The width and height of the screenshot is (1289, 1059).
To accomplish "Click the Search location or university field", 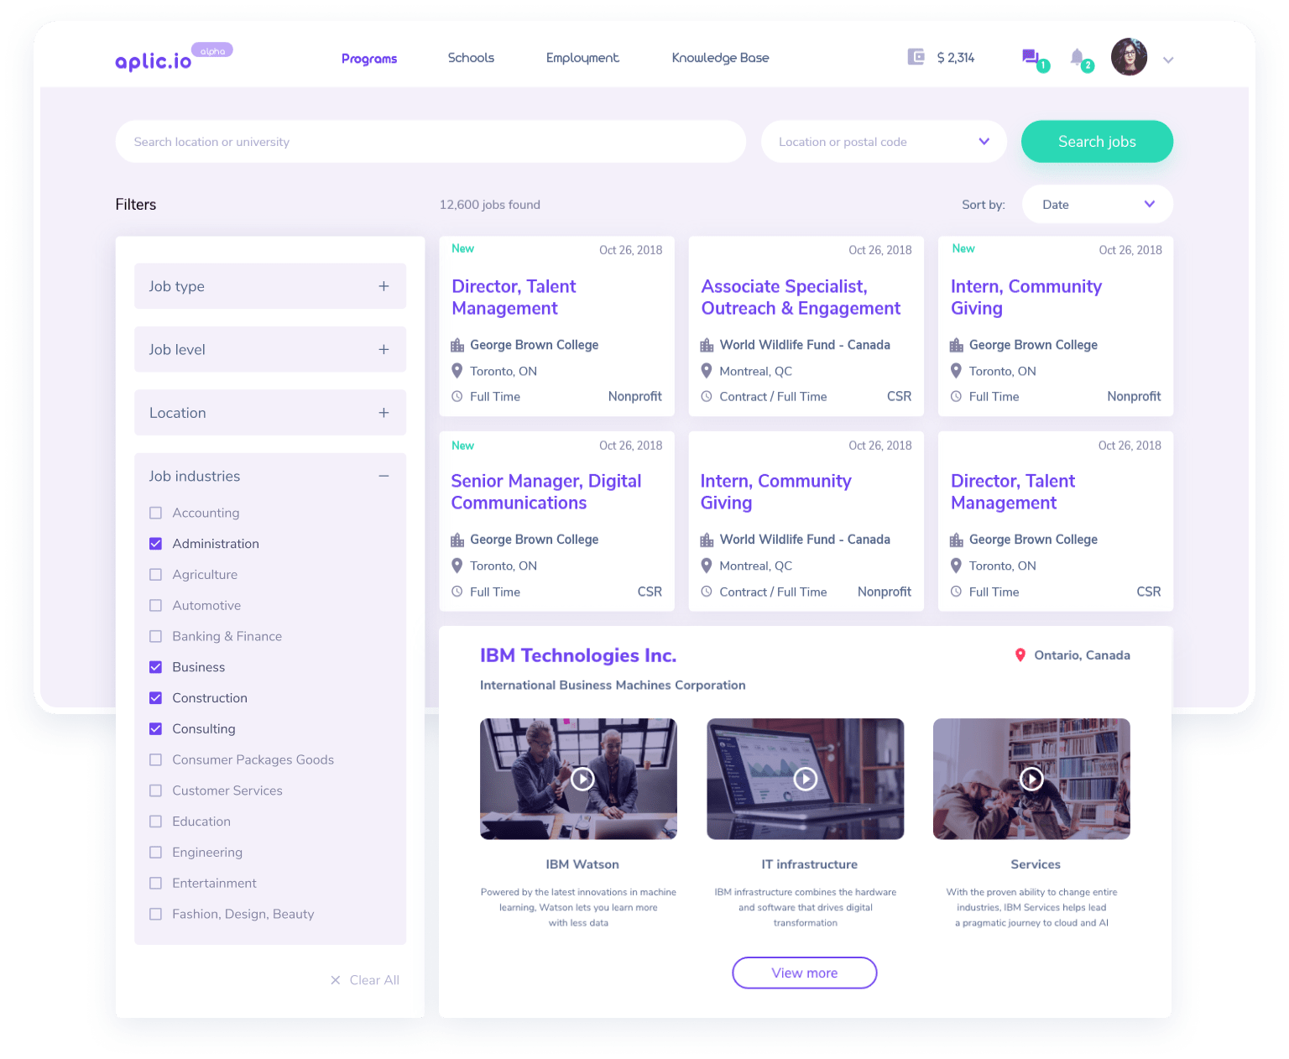I will [431, 142].
